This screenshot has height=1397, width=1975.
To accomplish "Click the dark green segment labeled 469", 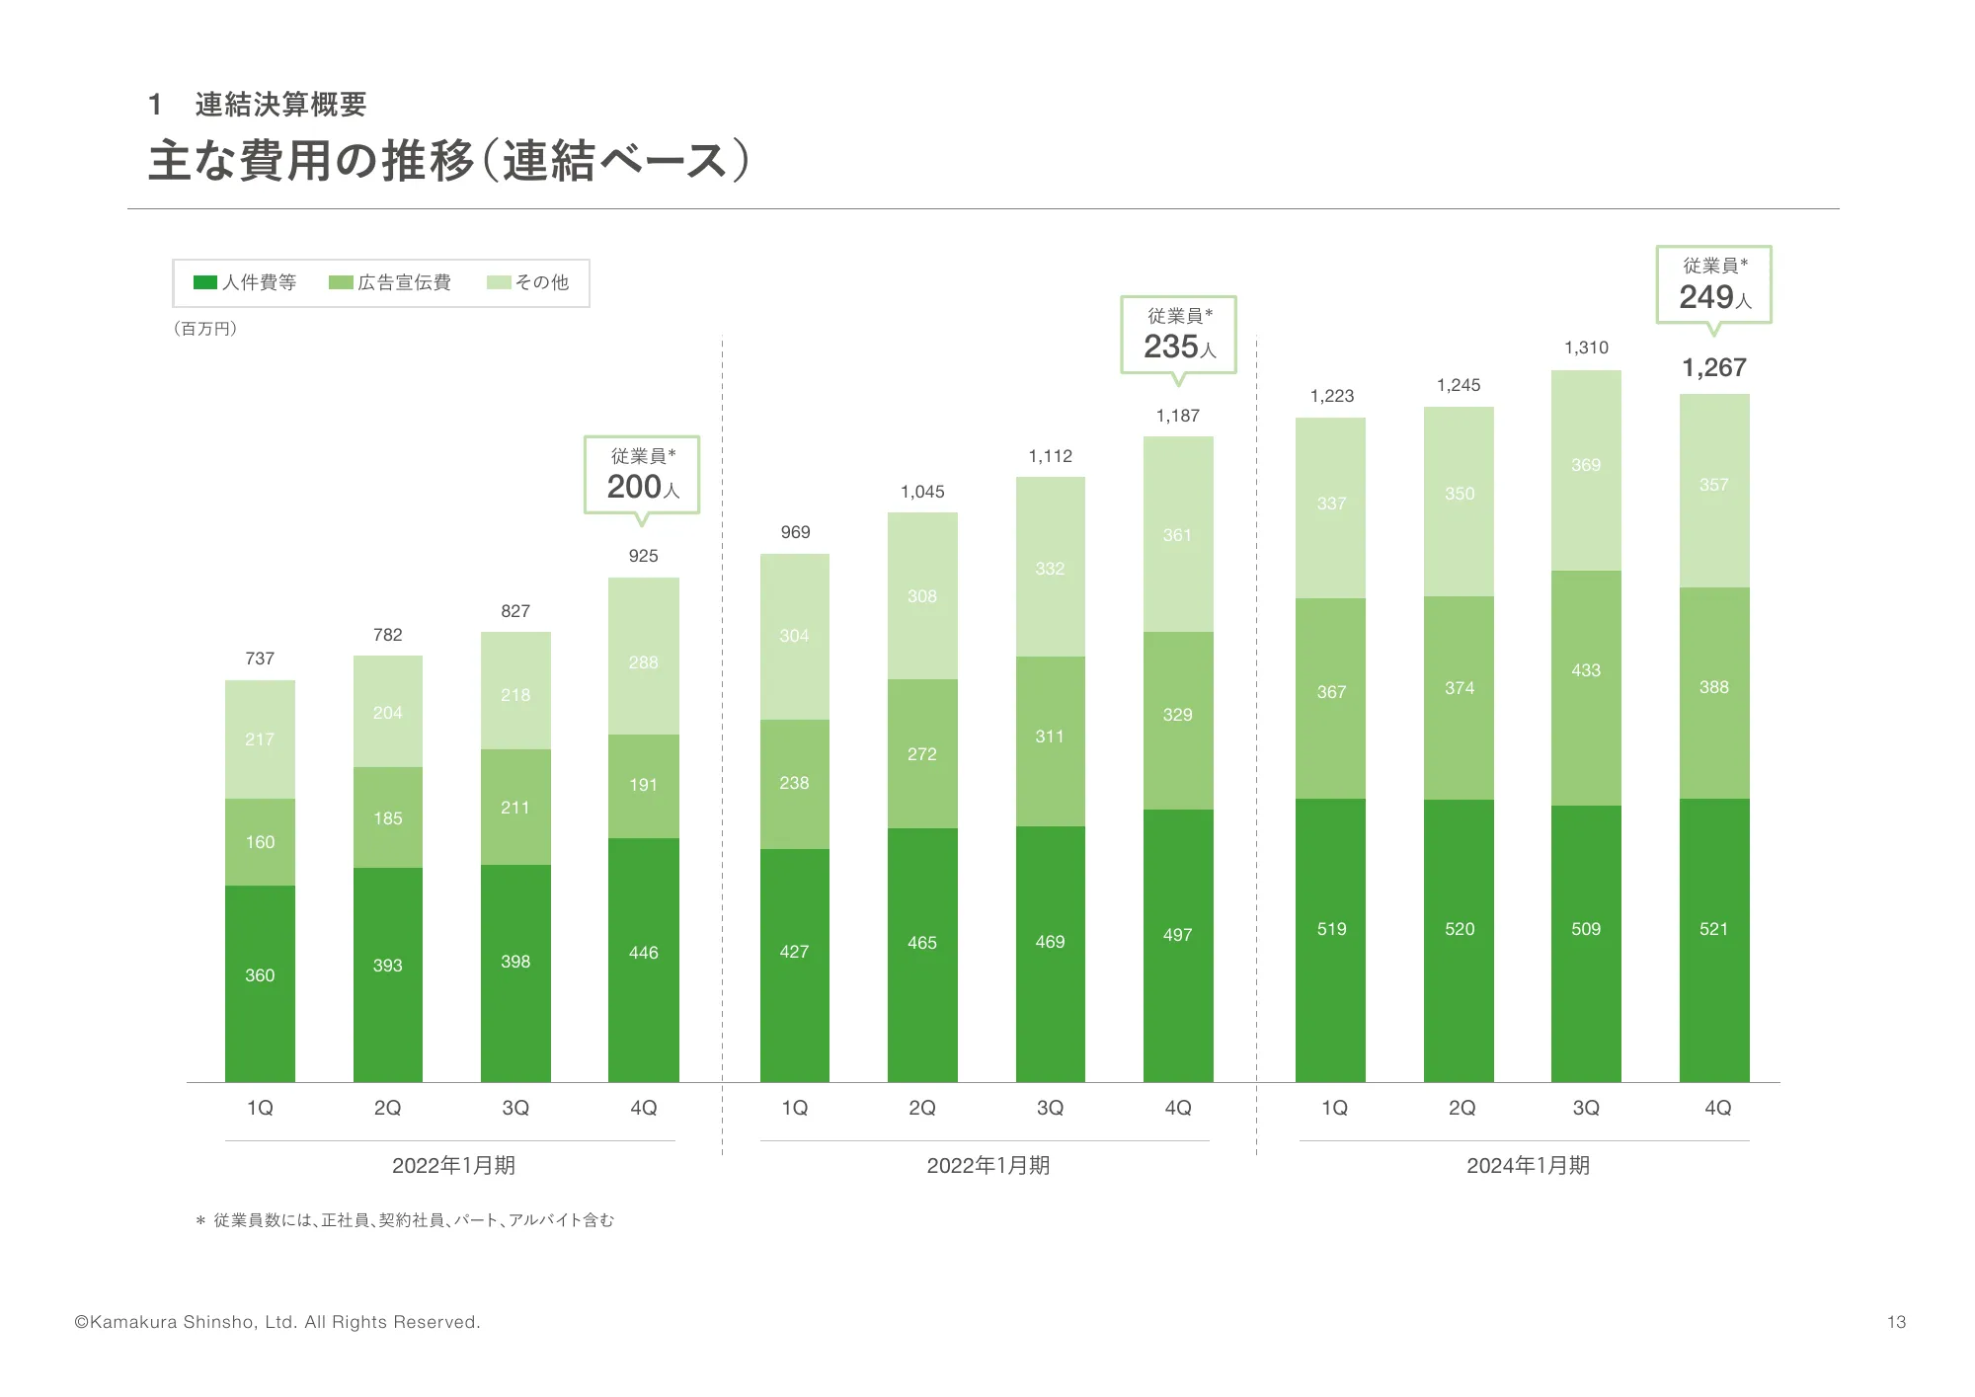I will click(1050, 954).
